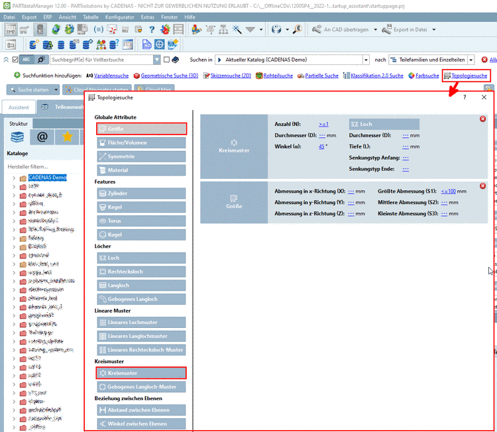The width and height of the screenshot is (497, 432).
Task: Click the red remove icon on Kreismuster panel
Action: pos(482,119)
